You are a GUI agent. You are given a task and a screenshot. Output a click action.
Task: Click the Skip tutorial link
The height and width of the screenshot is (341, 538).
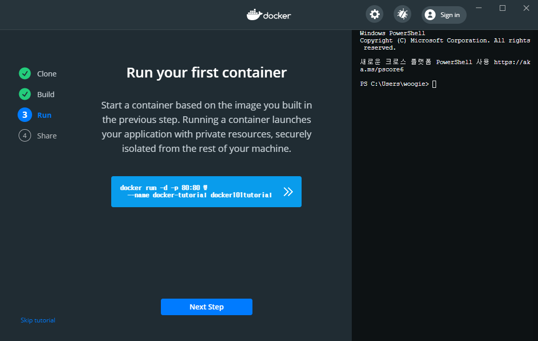pos(38,320)
